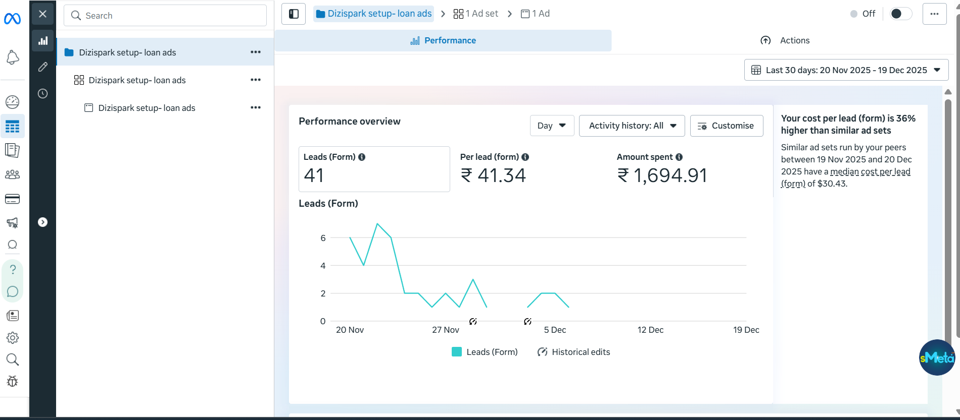Open the Last 30 days date range picker
Image resolution: width=960 pixels, height=420 pixels.
(x=846, y=70)
